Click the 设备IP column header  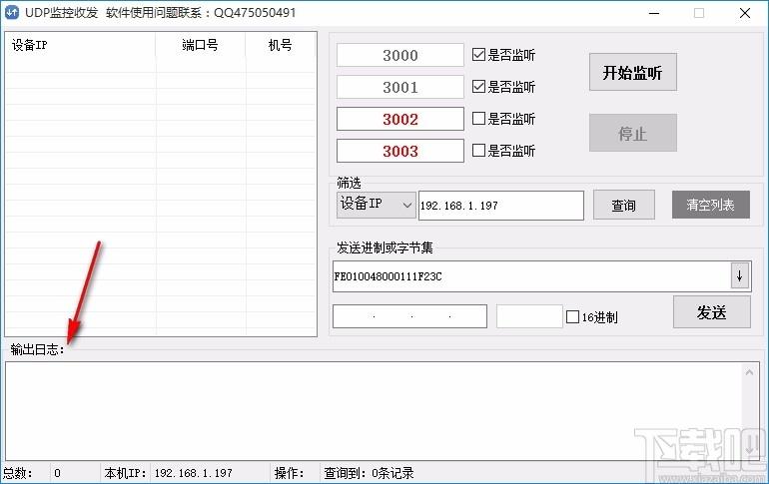[81, 46]
